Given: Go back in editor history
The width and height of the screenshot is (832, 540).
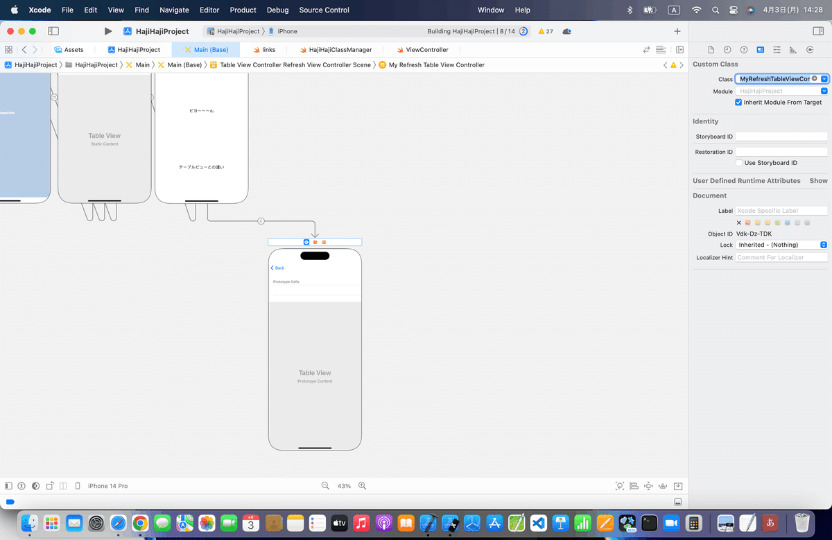Looking at the screenshot, I should (24, 50).
